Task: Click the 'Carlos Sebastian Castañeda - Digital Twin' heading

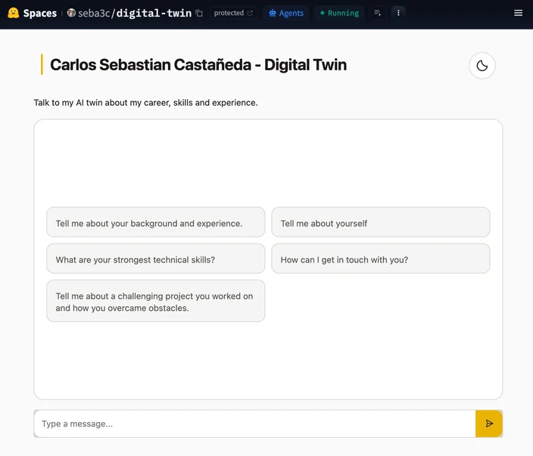Action: point(198,65)
